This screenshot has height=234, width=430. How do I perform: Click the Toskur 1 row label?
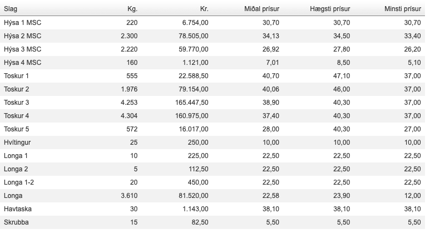16,75
